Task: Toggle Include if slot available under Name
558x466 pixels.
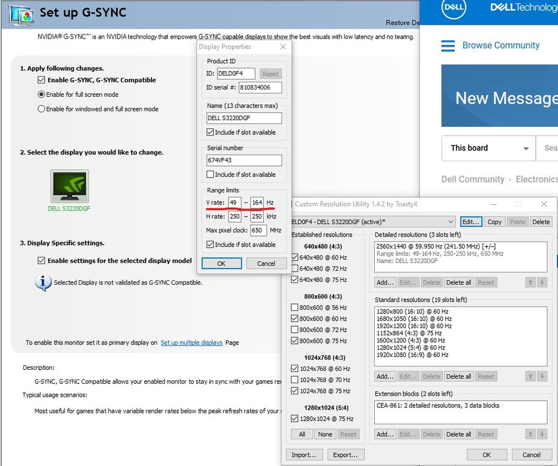Action: [x=210, y=132]
